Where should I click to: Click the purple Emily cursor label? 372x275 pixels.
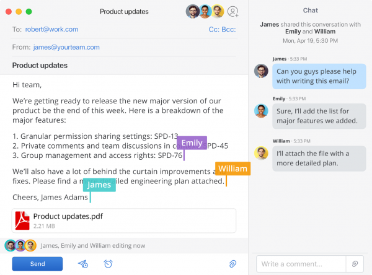pos(192,143)
